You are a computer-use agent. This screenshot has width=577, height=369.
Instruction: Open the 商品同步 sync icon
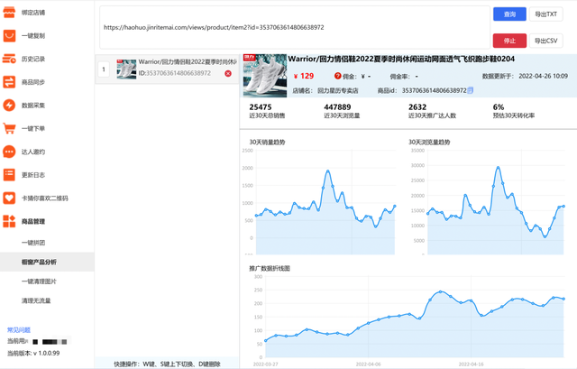[9, 82]
